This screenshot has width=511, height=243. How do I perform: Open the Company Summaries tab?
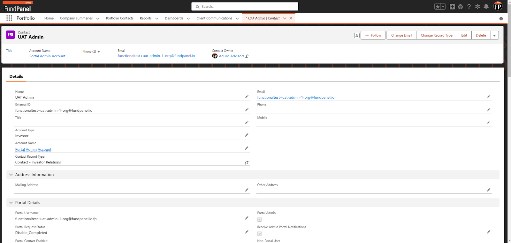tap(76, 18)
